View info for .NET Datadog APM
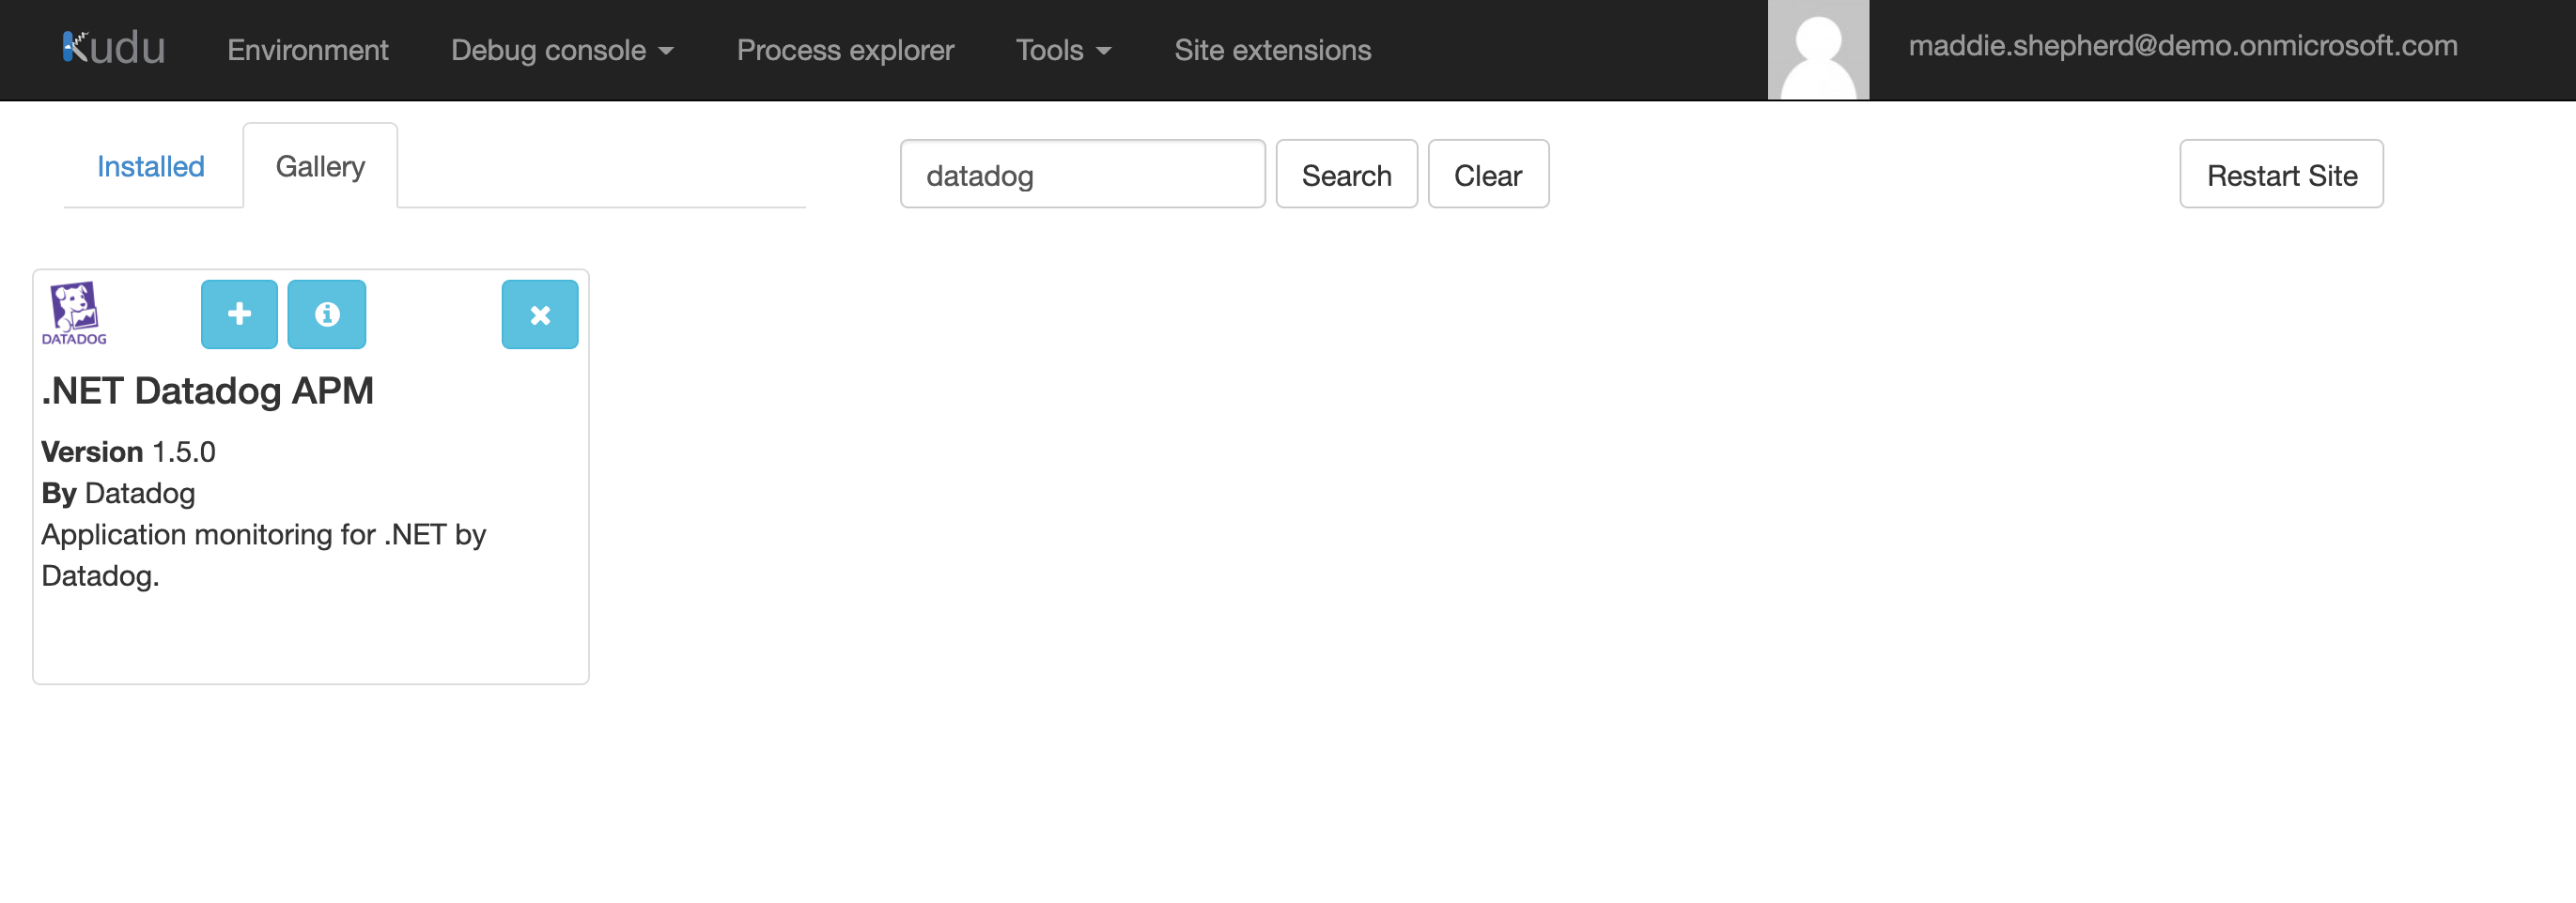The height and width of the screenshot is (903, 2576). click(x=326, y=314)
